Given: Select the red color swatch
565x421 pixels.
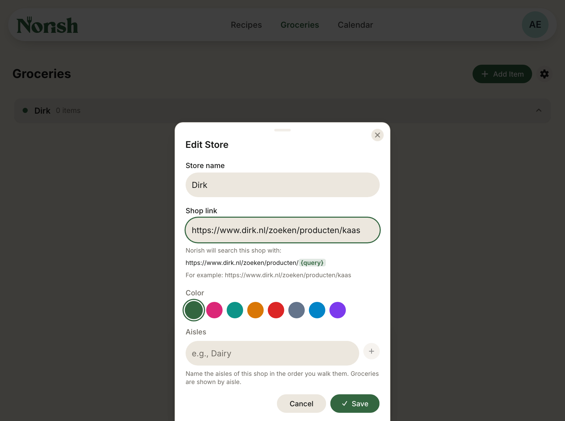Looking at the screenshot, I should pyautogui.click(x=276, y=310).
